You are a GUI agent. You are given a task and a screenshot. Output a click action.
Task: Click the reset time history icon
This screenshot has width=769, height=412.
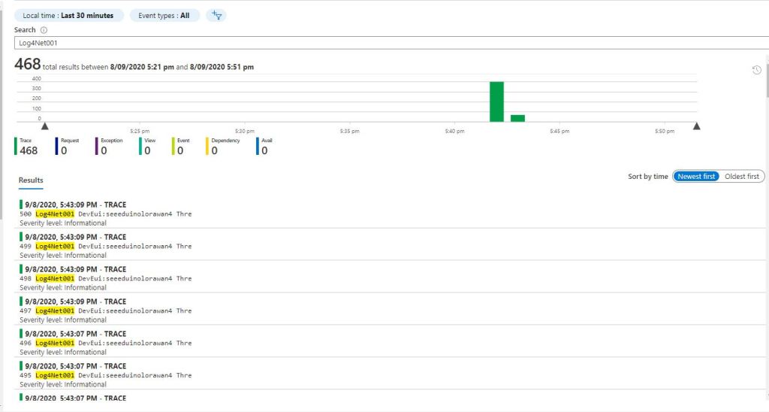757,70
